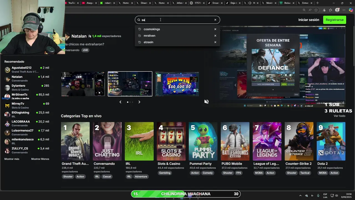Click the browser zoom magnifier icon
Screen dimensions: 355x200
tap(304, 10)
